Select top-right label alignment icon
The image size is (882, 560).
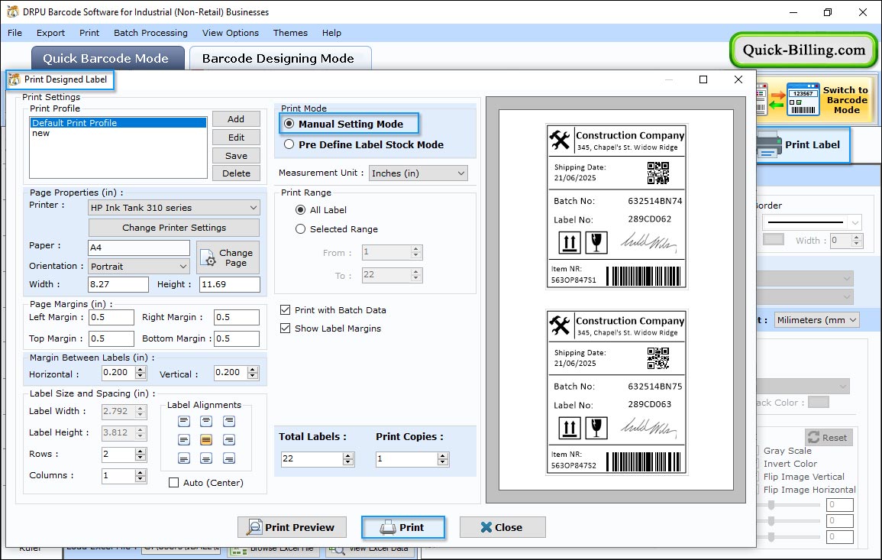click(229, 421)
